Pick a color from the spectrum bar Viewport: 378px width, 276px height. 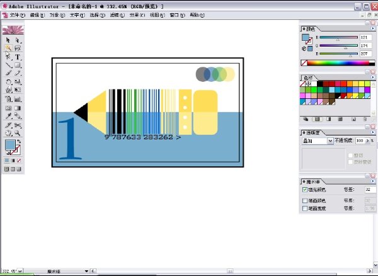[338, 63]
